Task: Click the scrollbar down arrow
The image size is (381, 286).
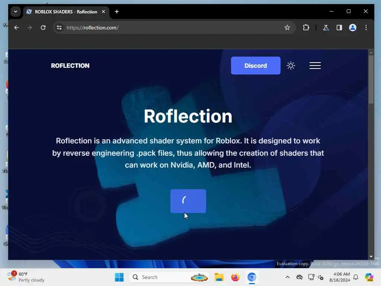Action: tap(371, 257)
